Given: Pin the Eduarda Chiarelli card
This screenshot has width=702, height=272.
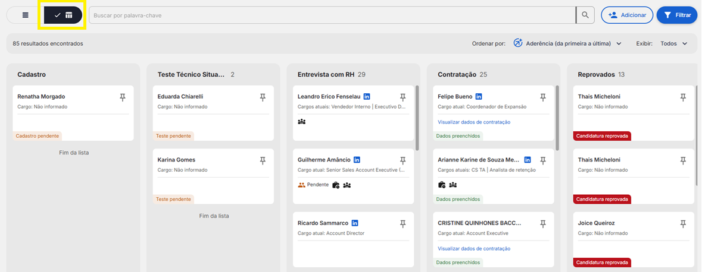Looking at the screenshot, I should point(263,97).
